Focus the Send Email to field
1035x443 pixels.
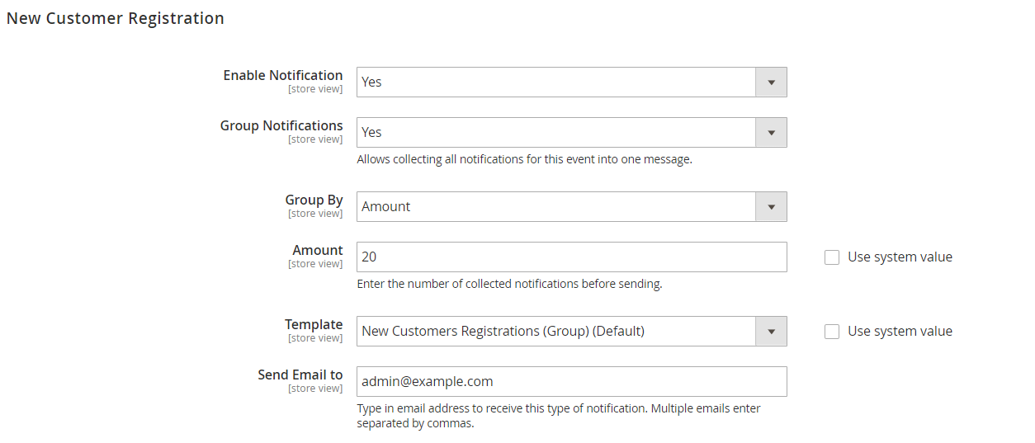coord(572,382)
